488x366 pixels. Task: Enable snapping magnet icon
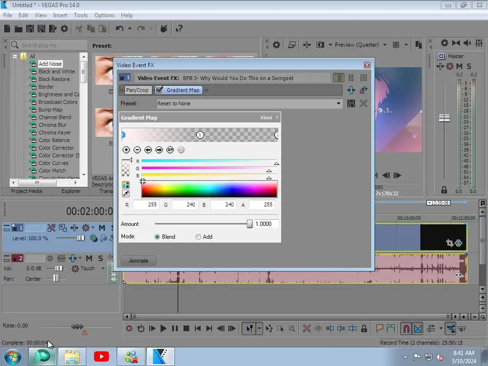[x=406, y=328]
